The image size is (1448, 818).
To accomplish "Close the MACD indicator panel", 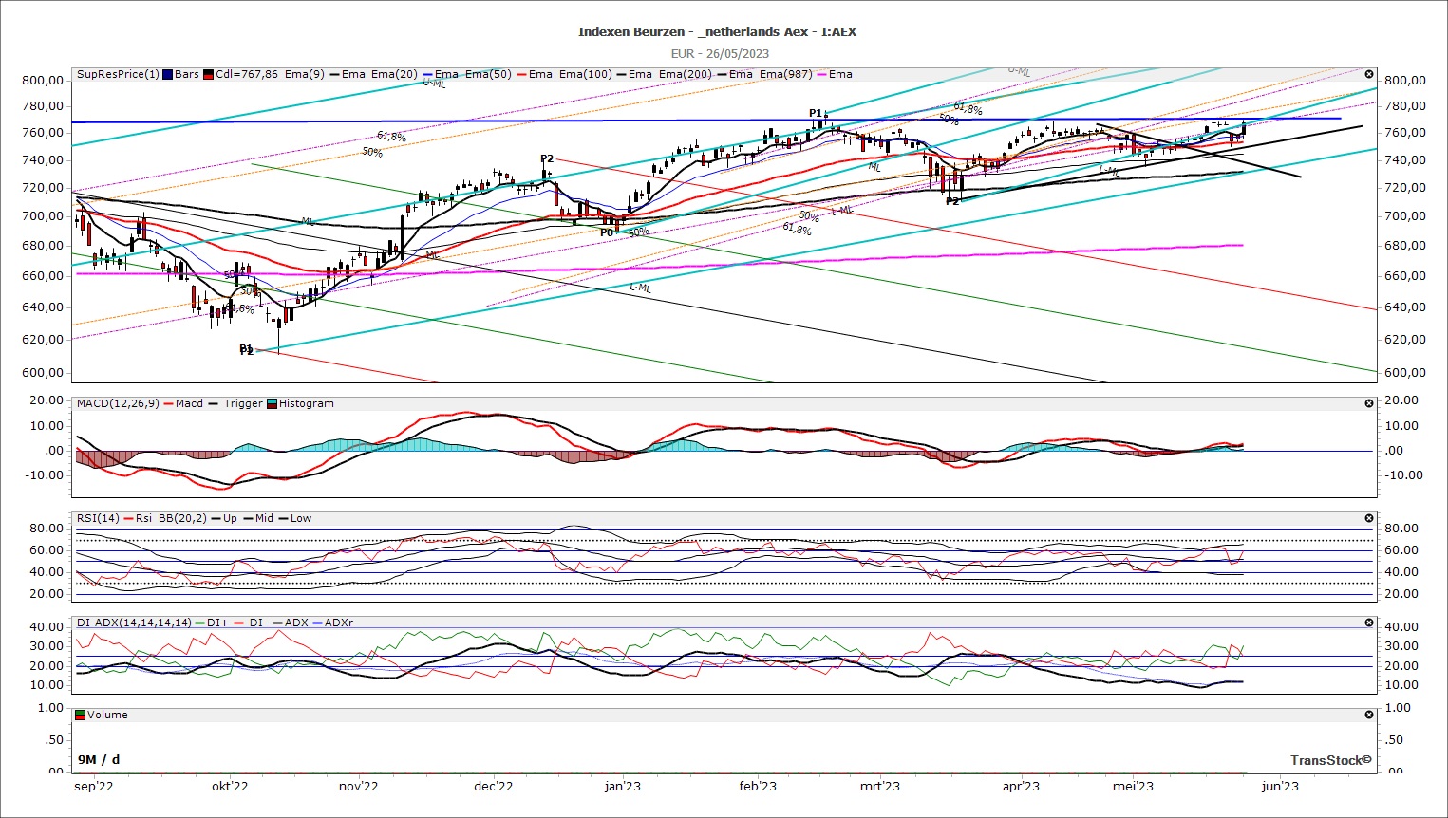I will click(x=1369, y=403).
